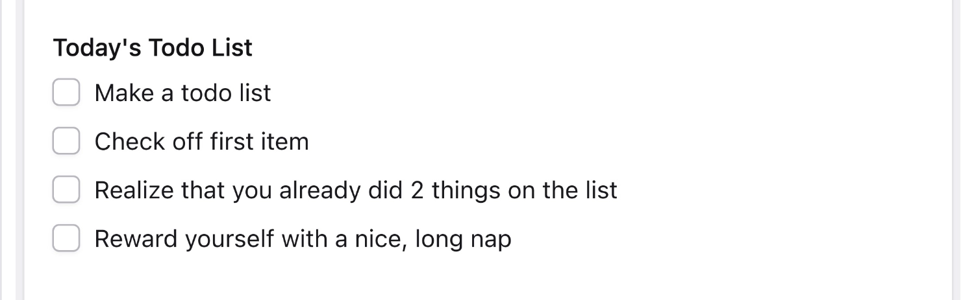The width and height of the screenshot is (974, 300).
Task: Click the number "2" in third item
Action: [417, 190]
